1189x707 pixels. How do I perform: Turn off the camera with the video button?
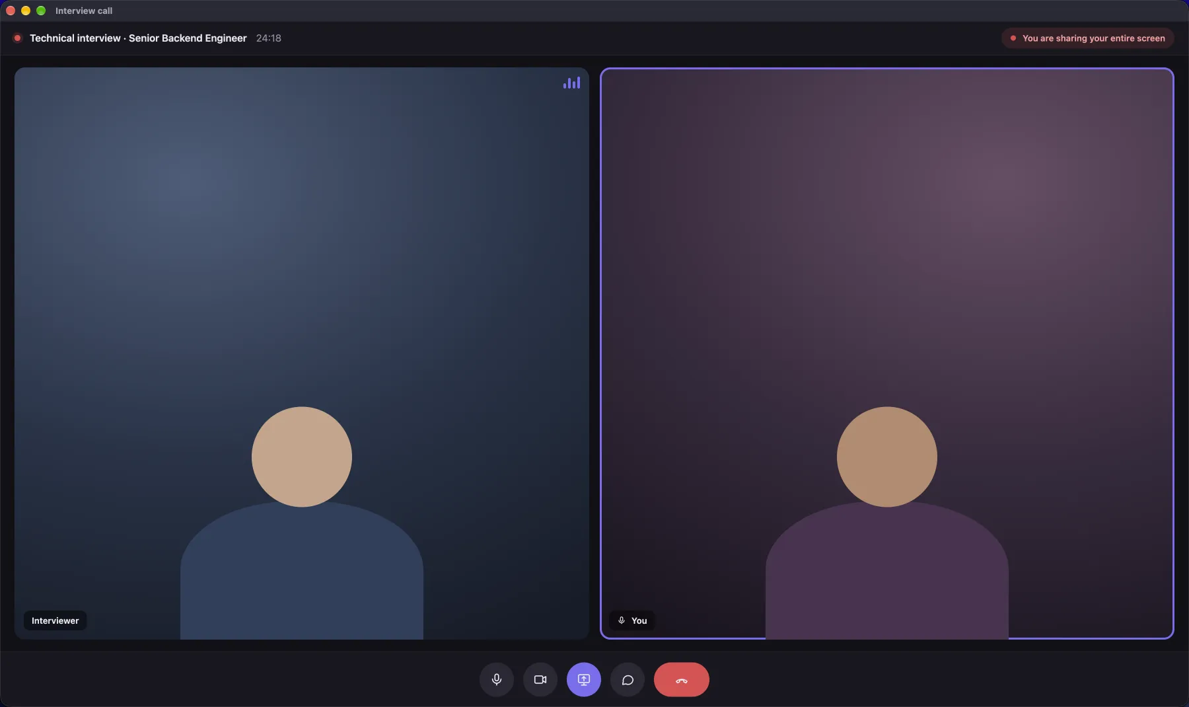[540, 679]
